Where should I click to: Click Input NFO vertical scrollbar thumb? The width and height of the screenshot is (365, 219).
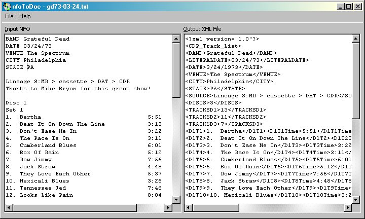pos(176,70)
